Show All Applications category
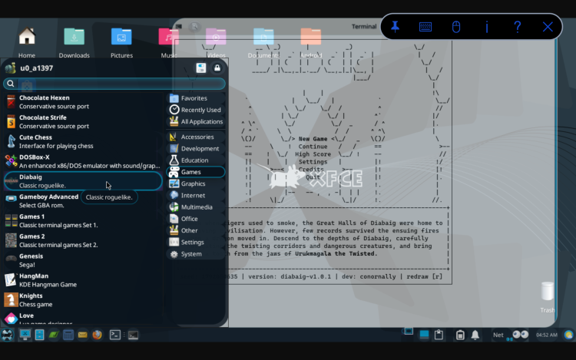The image size is (576, 360). [x=196, y=121]
